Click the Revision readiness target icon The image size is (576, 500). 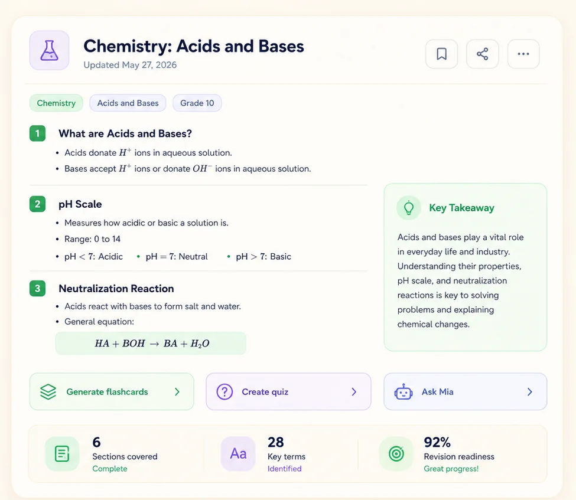pyautogui.click(x=396, y=454)
